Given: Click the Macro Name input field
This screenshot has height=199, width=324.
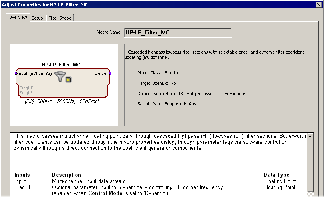Looking at the screenshot, I should click(178, 33).
